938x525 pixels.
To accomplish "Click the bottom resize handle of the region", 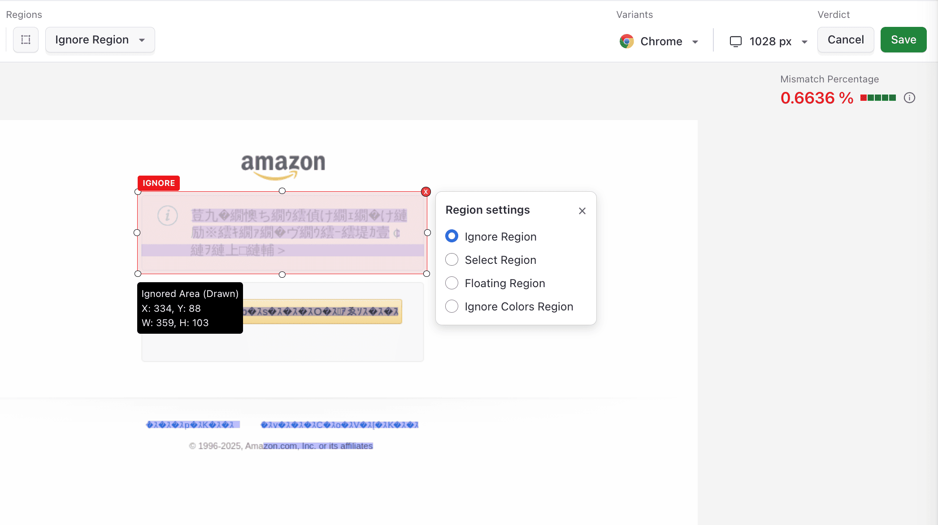I will 282,274.
